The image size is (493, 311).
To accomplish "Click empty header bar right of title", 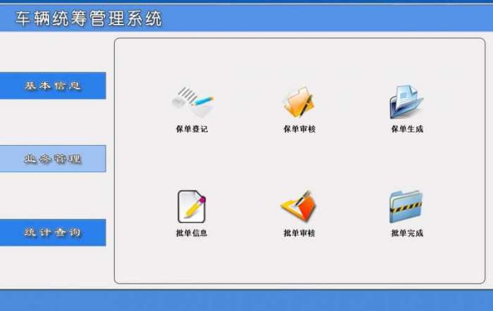I will 327,18.
